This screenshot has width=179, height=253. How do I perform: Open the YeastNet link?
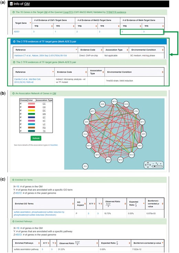[x=54, y=145]
